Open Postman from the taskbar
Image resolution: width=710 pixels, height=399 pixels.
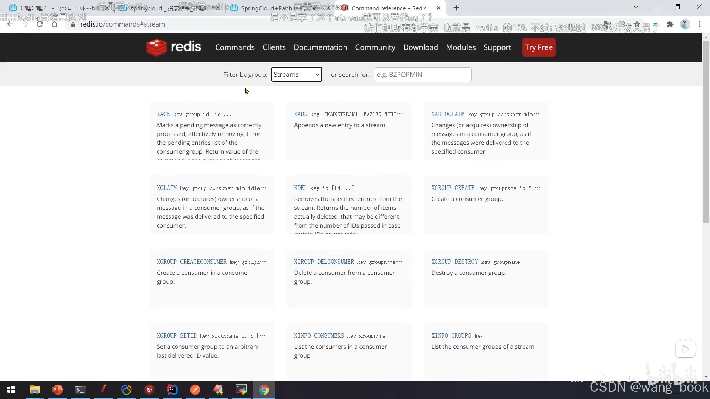(x=195, y=390)
